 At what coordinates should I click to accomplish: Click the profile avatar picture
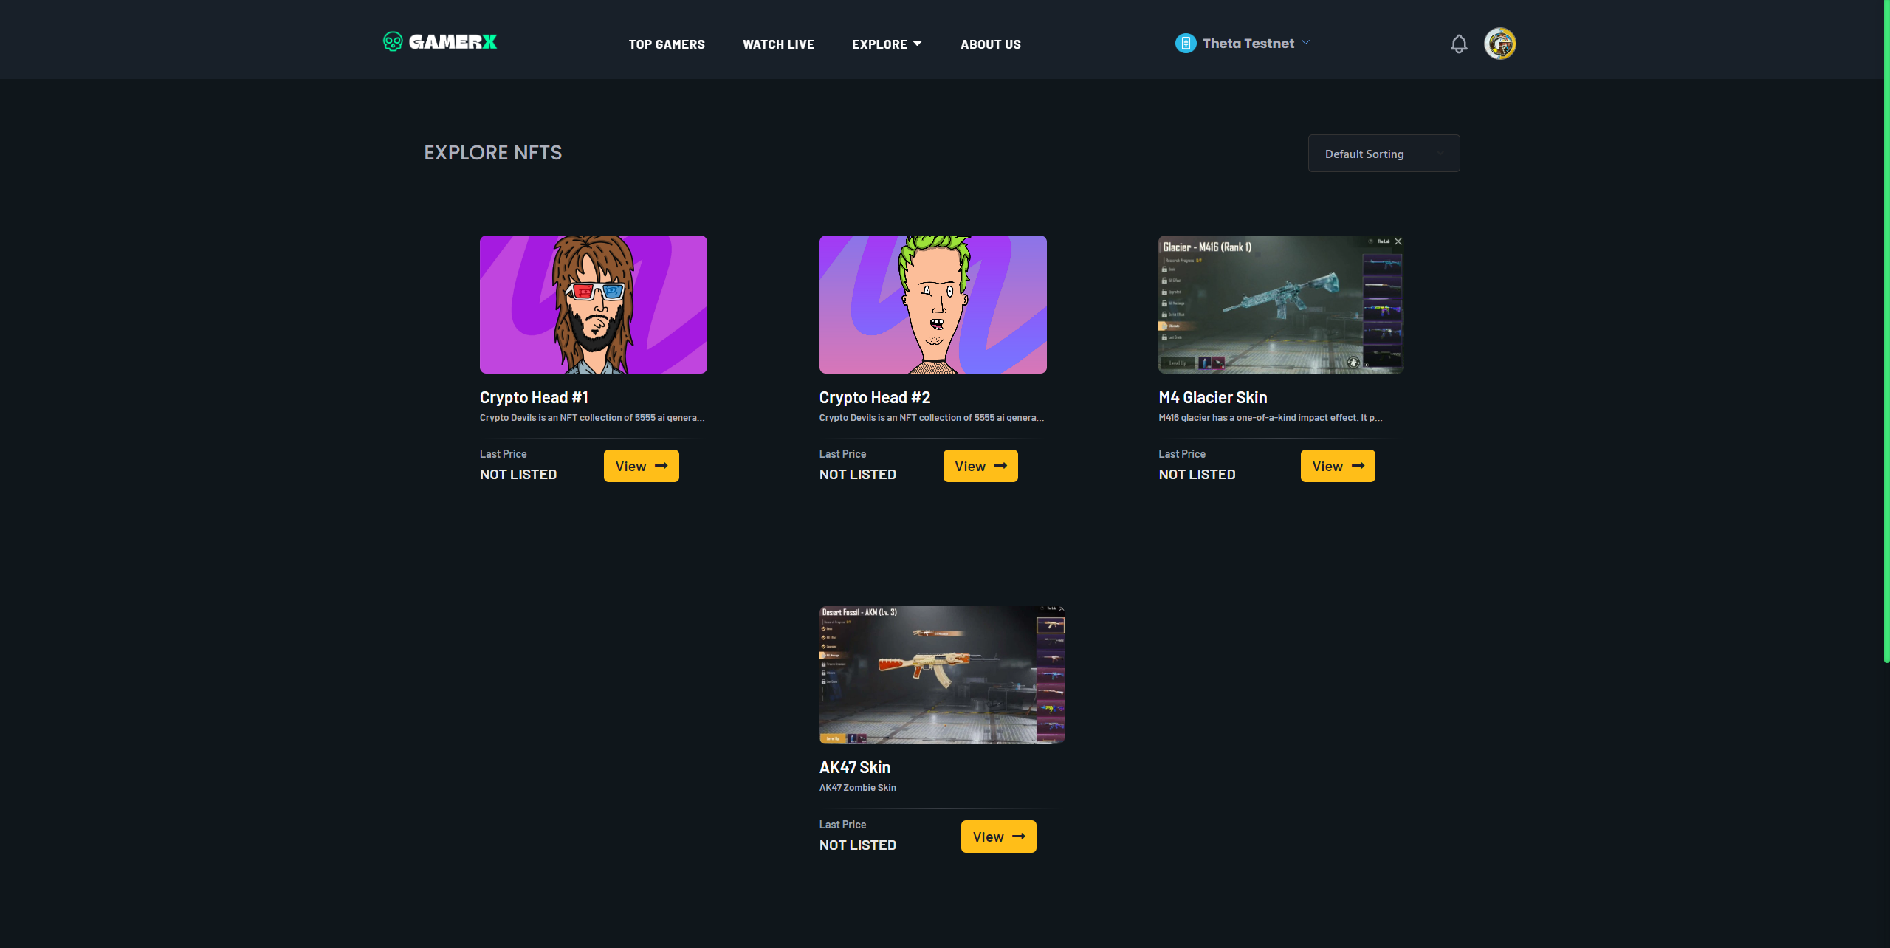point(1499,44)
